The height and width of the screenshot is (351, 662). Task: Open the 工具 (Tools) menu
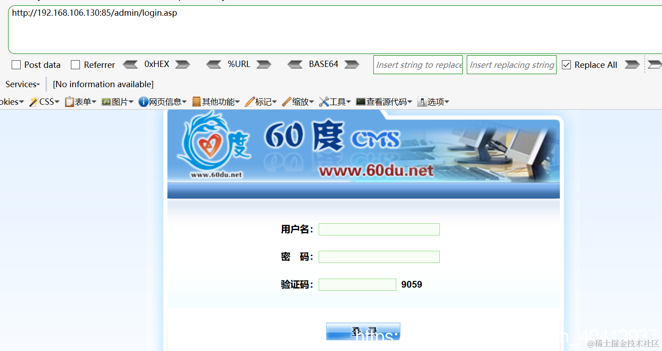[335, 102]
